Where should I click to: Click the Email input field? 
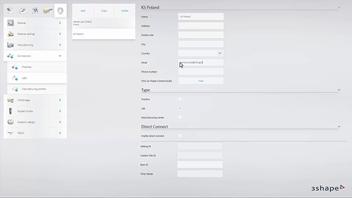tap(201, 62)
